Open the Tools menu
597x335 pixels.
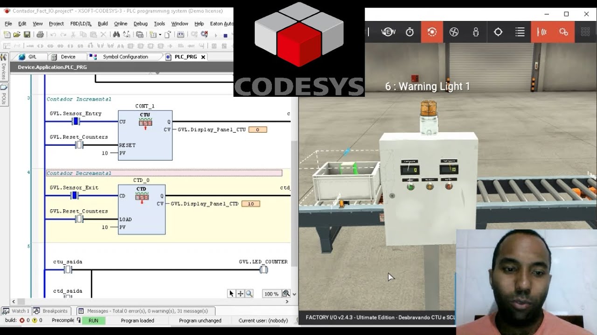(159, 23)
